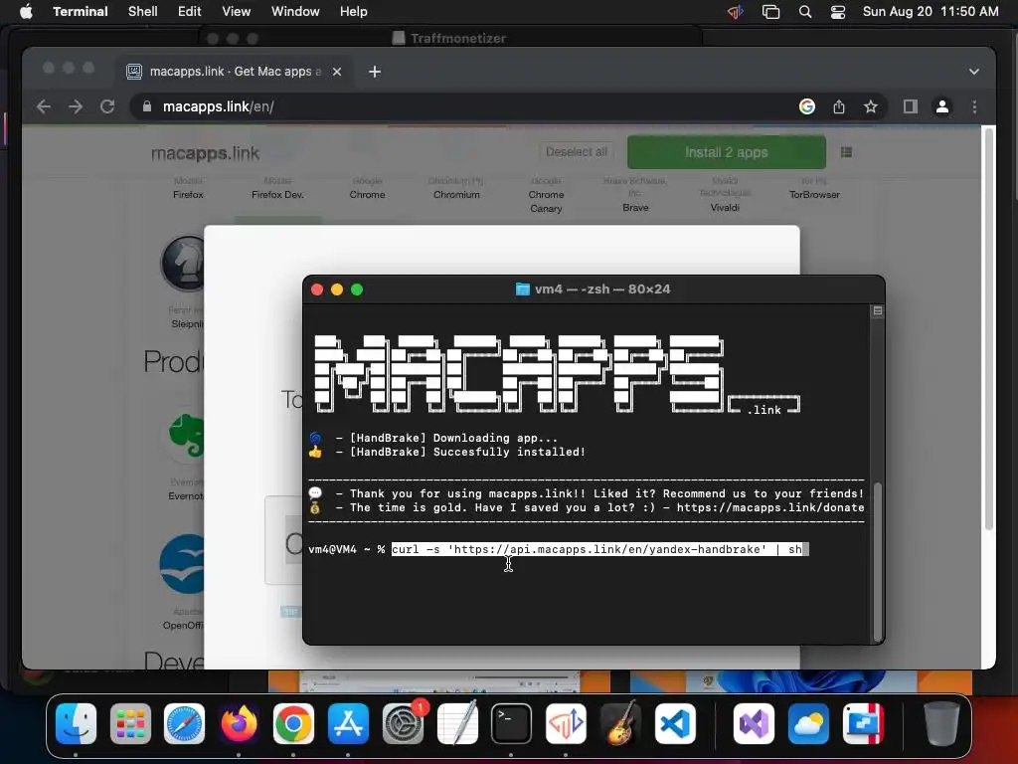
Task: Click the Deselect all button
Action: 577,152
